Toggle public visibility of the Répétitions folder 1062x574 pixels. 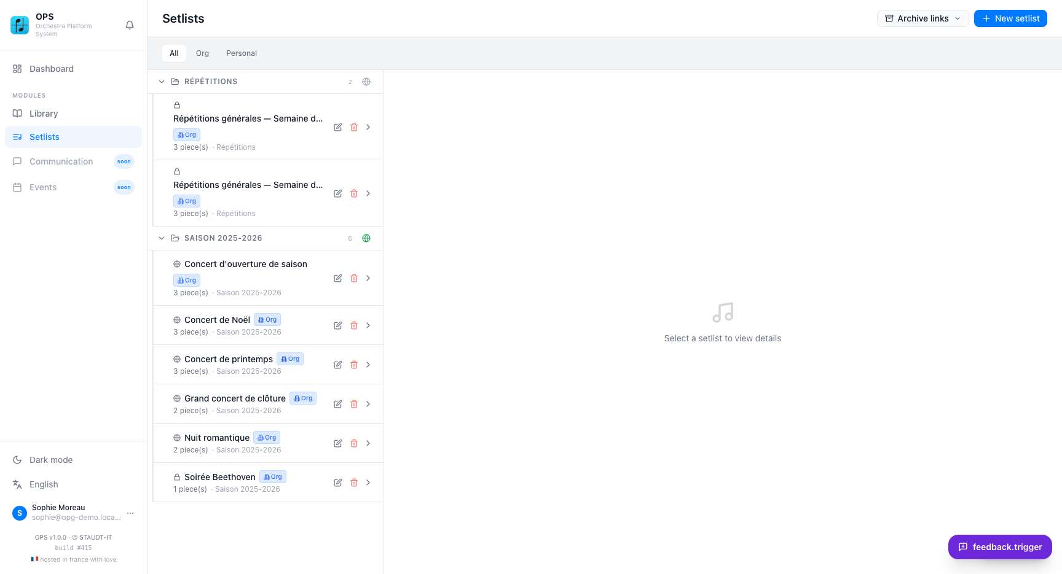click(x=366, y=82)
